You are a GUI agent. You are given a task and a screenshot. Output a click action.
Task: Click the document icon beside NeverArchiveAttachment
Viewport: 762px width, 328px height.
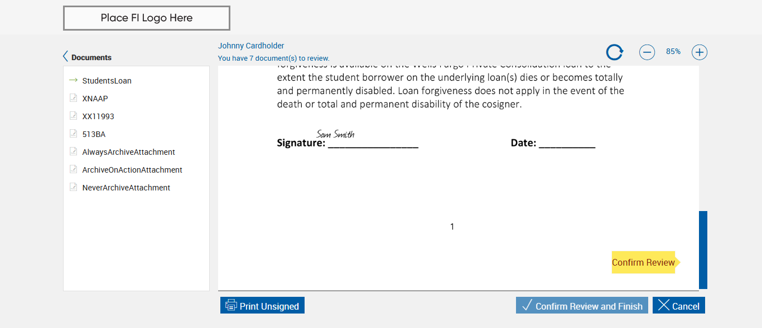(x=73, y=187)
